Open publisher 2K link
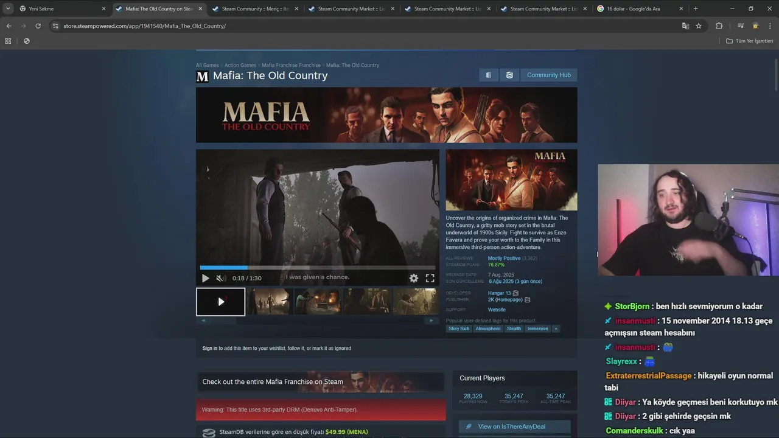 505,300
